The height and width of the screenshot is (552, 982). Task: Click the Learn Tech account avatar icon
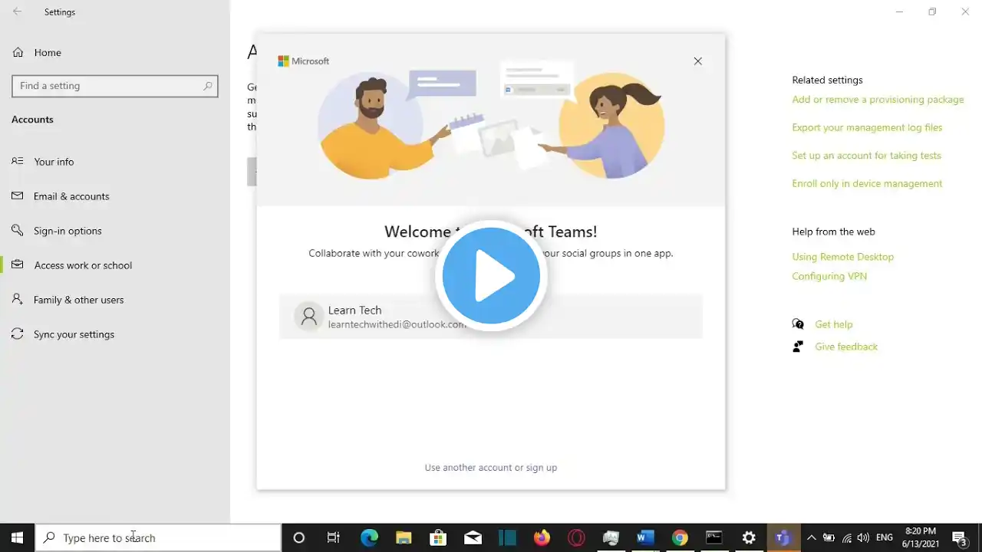[309, 316]
